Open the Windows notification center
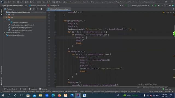Screen dimensions: 175x98 point(171,96)
